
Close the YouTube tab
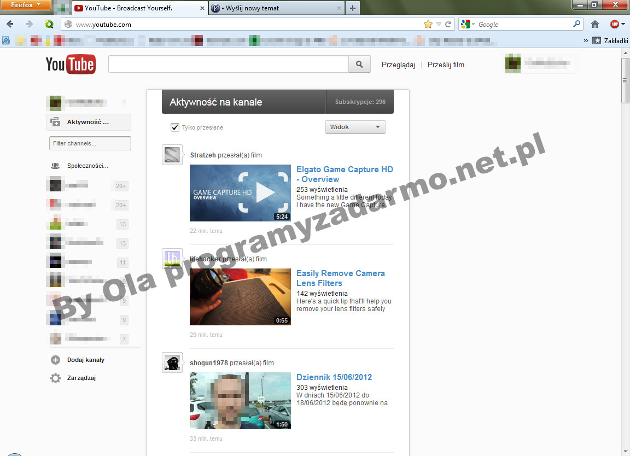(202, 8)
